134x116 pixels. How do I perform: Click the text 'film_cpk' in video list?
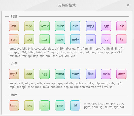[95, 49]
